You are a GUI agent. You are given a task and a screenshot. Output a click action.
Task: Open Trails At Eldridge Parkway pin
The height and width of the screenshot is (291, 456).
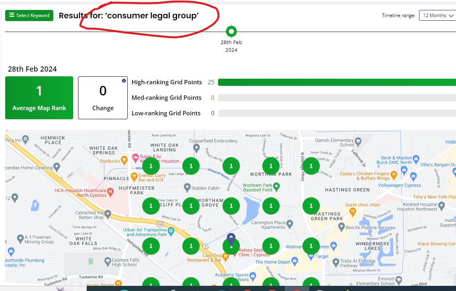tap(336, 262)
